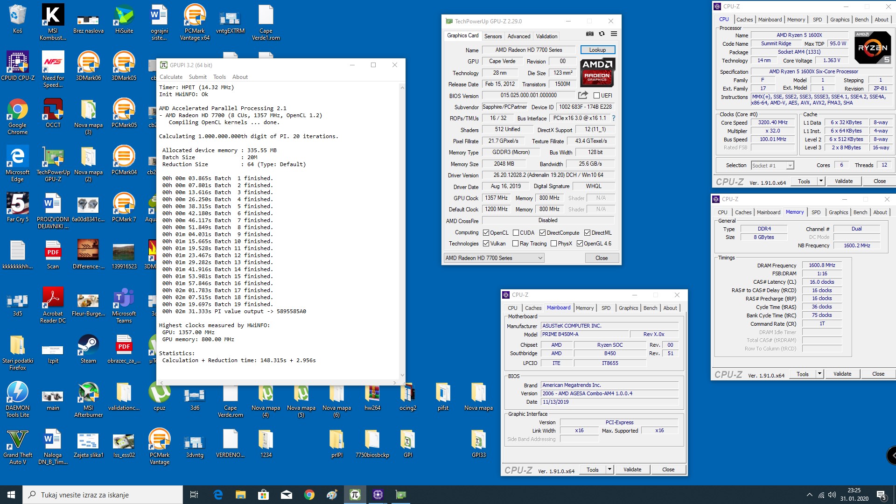896x504 pixels.
Task: Toggle the PhysX checkbox
Action: (553, 244)
